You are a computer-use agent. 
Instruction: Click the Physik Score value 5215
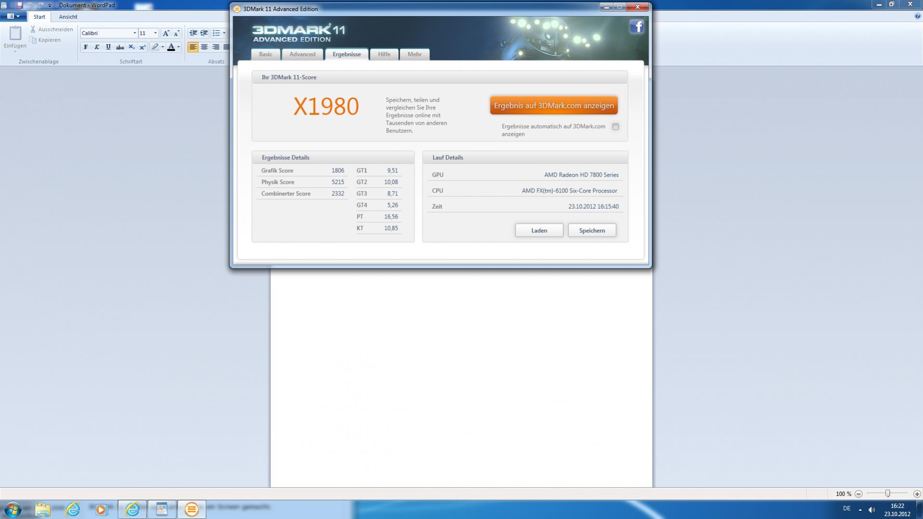click(338, 182)
